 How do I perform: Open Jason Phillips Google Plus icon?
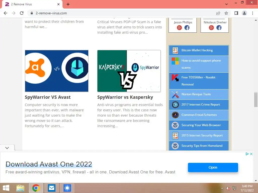point(179,28)
